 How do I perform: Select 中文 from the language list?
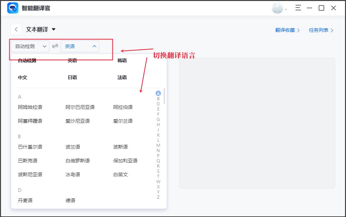22,77
